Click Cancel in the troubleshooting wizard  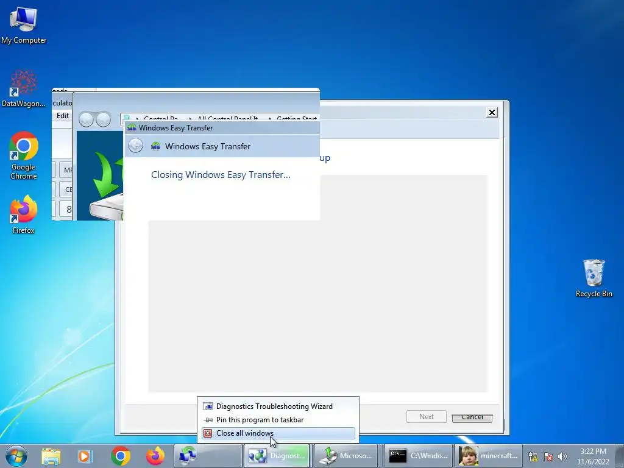click(x=472, y=417)
